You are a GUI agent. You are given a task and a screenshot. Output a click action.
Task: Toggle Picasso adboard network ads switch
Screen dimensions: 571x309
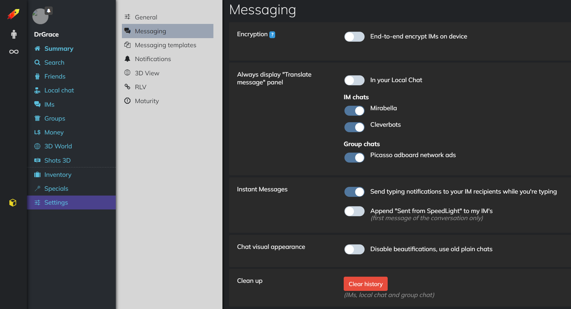(x=354, y=157)
